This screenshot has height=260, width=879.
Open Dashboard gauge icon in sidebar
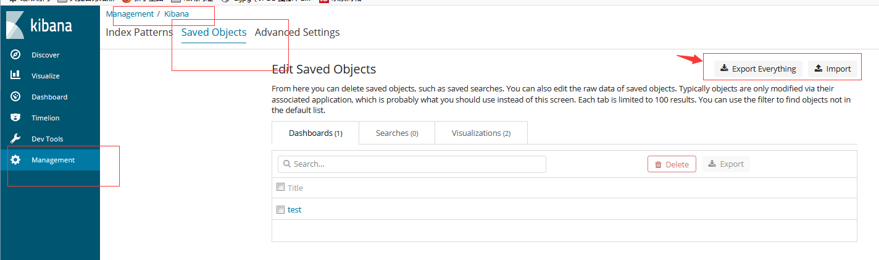(x=16, y=97)
